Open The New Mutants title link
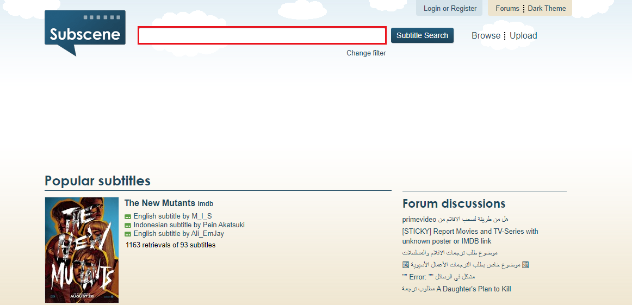This screenshot has width=632, height=305. (159, 203)
